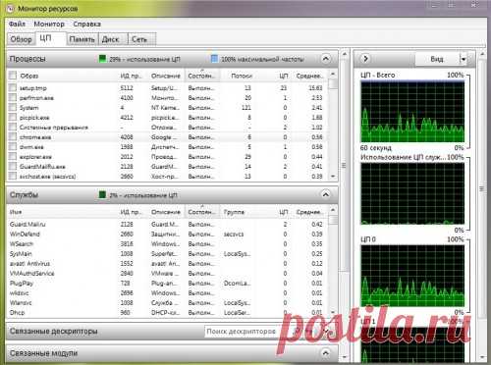Toggle the select-all checkbox next to Образ
The height and width of the screenshot is (365, 491).
[x=13, y=76]
